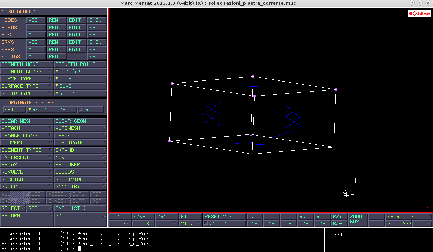Viewport: 433px width, 252px height.
Task: Open the RENUMBER submenu
Action: click(80, 165)
